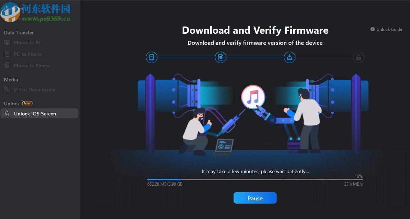Click the 16% progress percentage label
The image size is (410, 219).
tap(359, 176)
